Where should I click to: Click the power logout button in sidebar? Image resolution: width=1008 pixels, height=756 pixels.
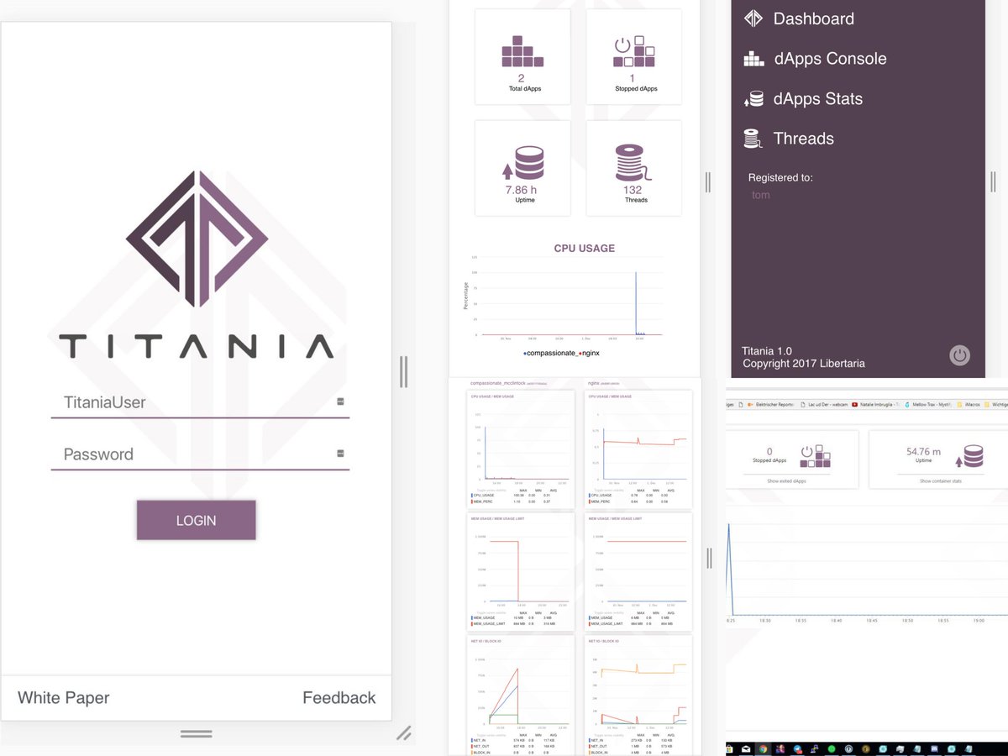click(x=959, y=355)
